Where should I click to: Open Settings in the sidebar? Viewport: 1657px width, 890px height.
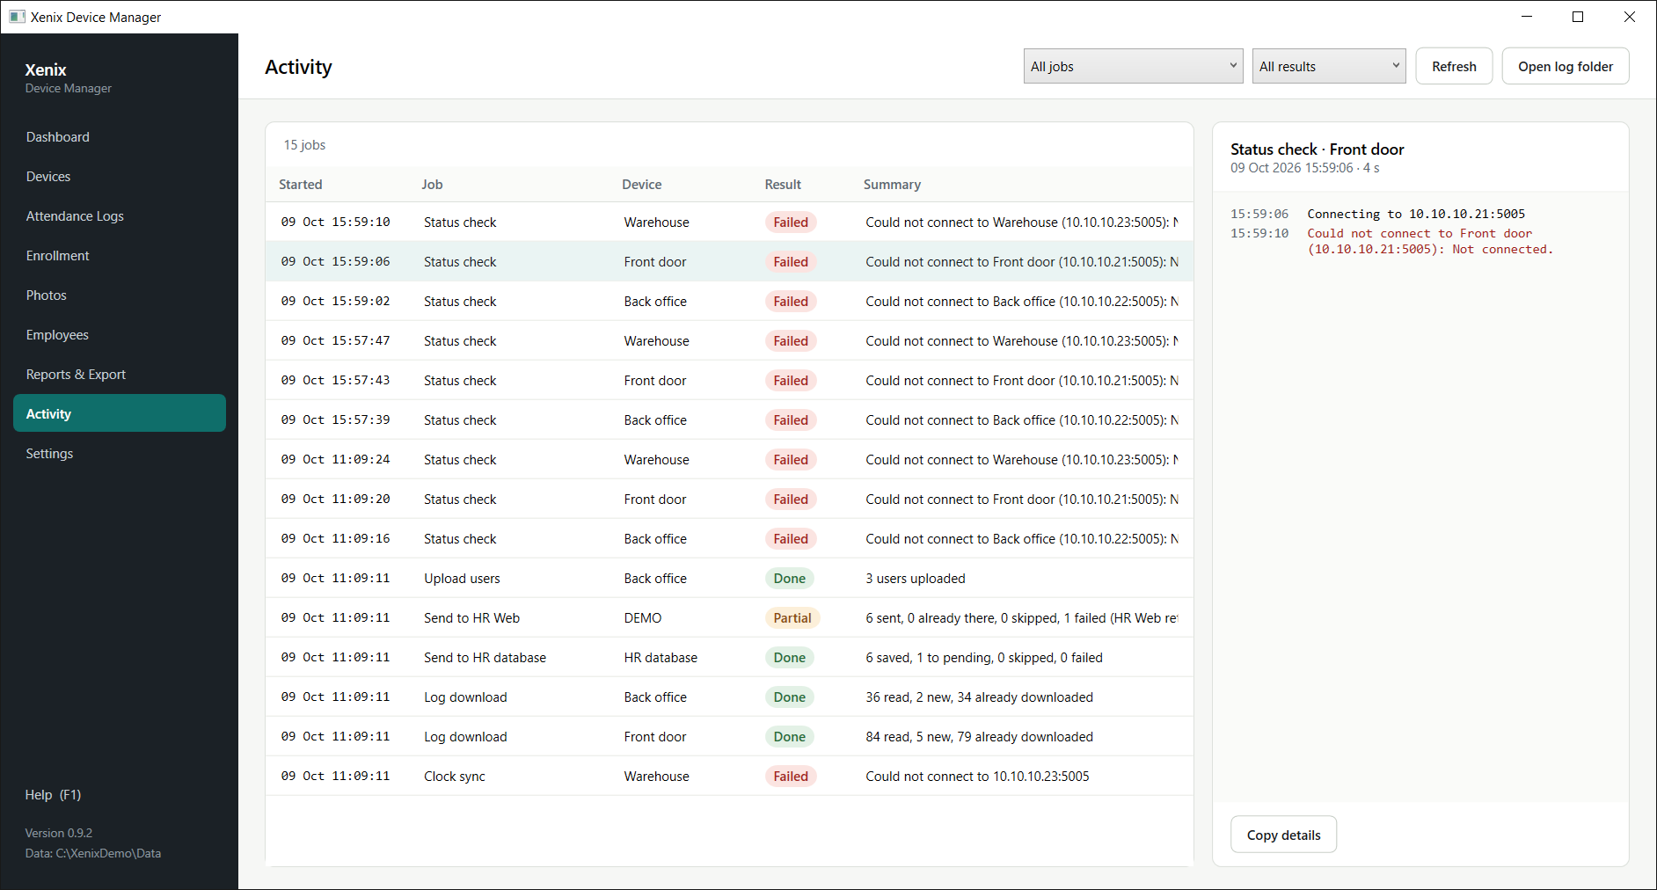pyautogui.click(x=120, y=454)
